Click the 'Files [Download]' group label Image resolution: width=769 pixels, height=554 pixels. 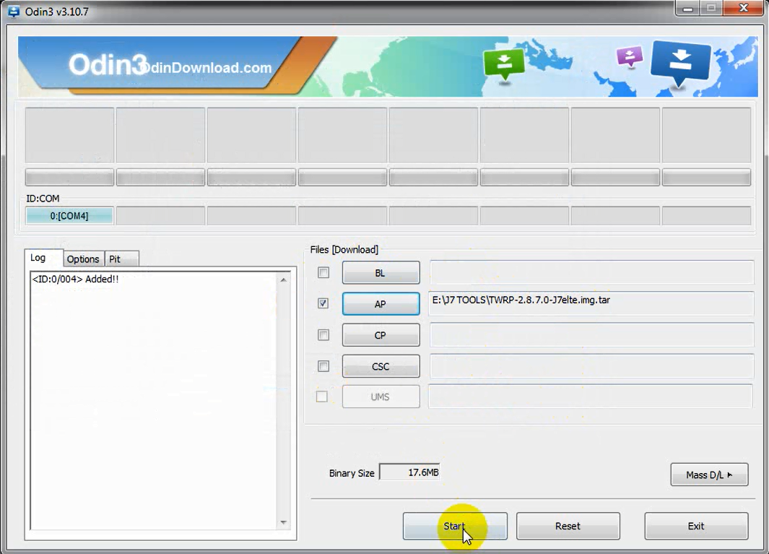pyautogui.click(x=344, y=250)
